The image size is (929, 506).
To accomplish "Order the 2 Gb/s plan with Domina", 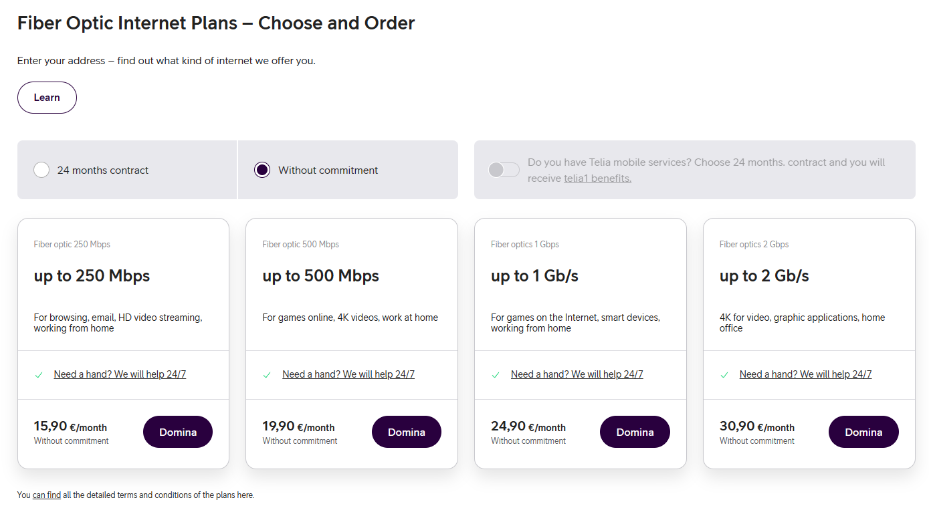I will [863, 432].
